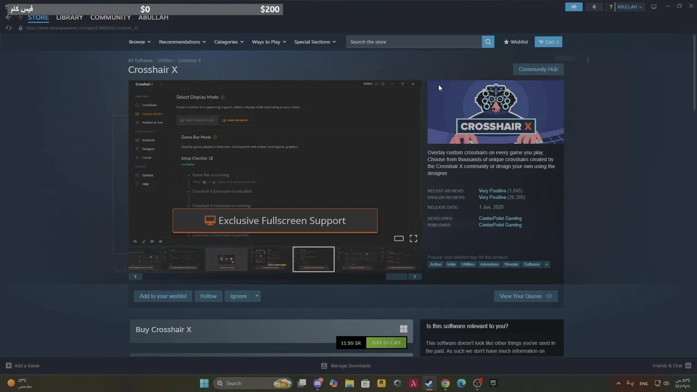
Task: Go to All Software breadcrumb
Action: pyautogui.click(x=140, y=60)
